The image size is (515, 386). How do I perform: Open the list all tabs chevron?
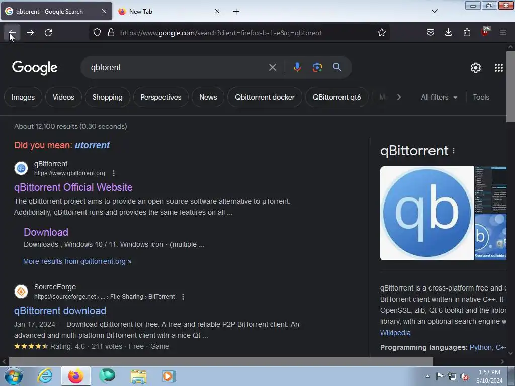(434, 11)
